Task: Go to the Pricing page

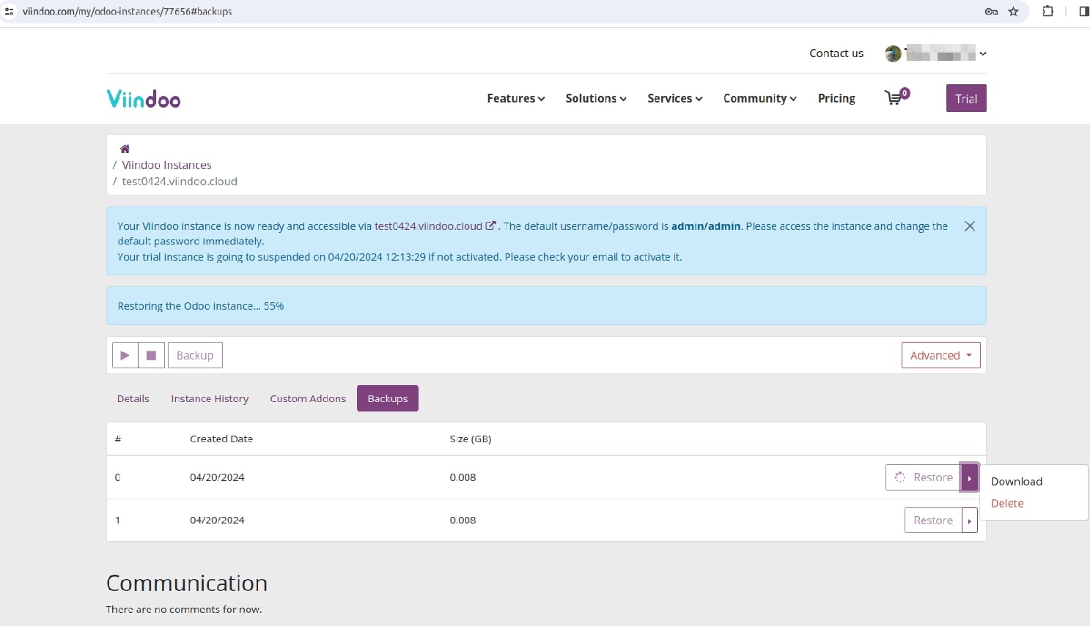Action: pos(836,98)
